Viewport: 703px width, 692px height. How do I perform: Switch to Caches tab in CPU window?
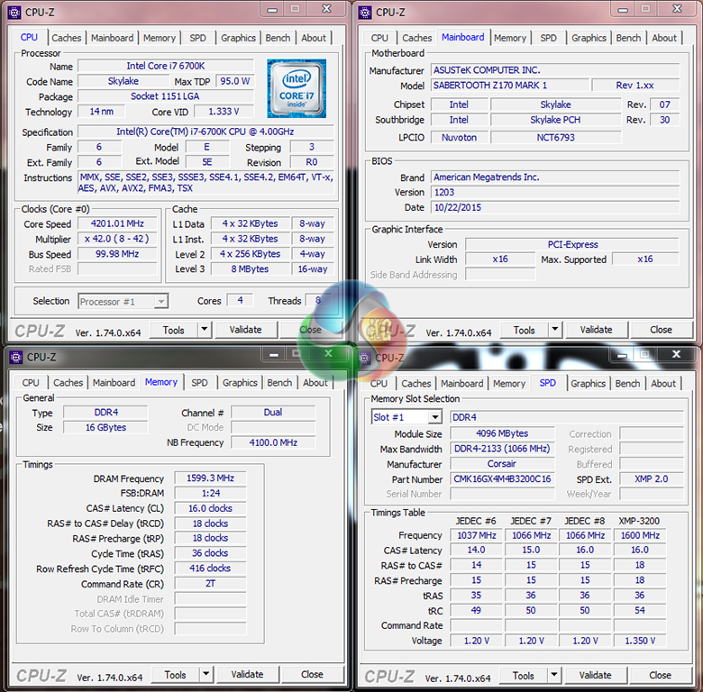(67, 38)
